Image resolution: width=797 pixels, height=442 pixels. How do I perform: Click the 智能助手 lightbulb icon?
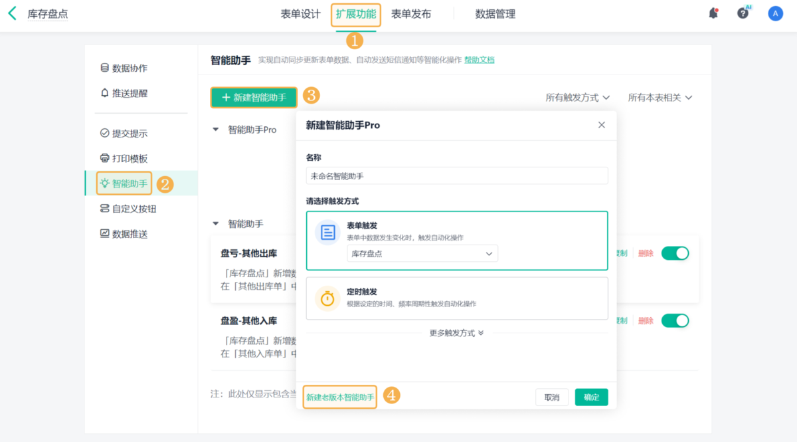click(x=104, y=183)
